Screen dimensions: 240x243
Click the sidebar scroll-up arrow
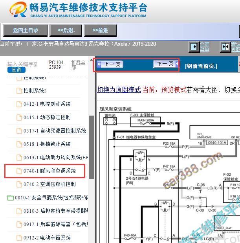pyautogui.click(x=92, y=60)
